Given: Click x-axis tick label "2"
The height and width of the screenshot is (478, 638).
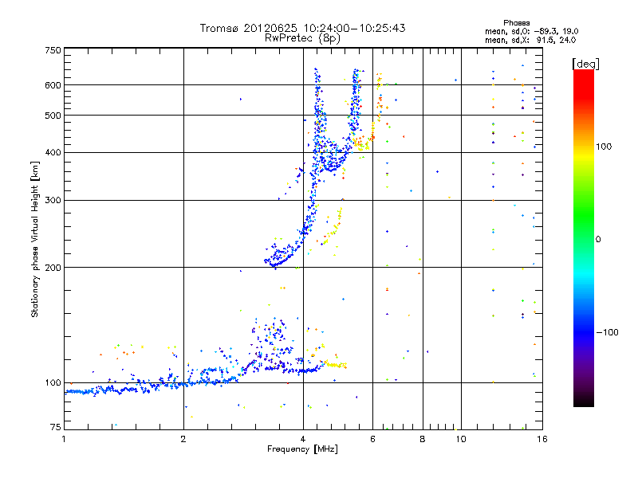Looking at the screenshot, I should coord(183,439).
